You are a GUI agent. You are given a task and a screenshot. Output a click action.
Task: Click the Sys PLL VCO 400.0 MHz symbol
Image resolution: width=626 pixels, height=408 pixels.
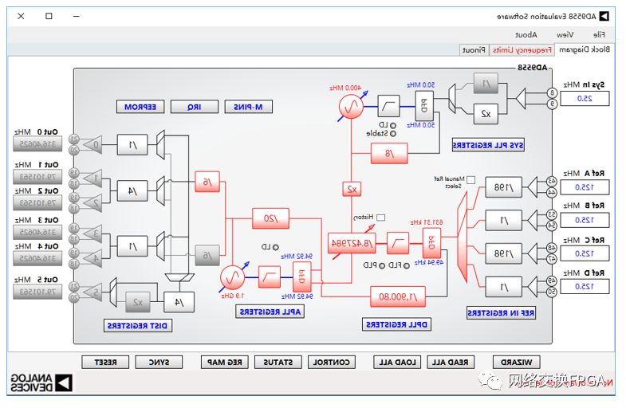click(x=352, y=107)
